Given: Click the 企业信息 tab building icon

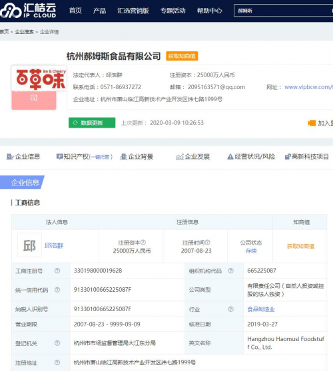Looking at the screenshot, I should click(x=10, y=157).
